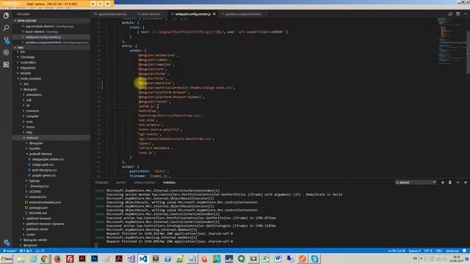Viewport: 470px width, 264px height.
Task: Close the webpack.config.vendor.js tab
Action: click(x=214, y=14)
